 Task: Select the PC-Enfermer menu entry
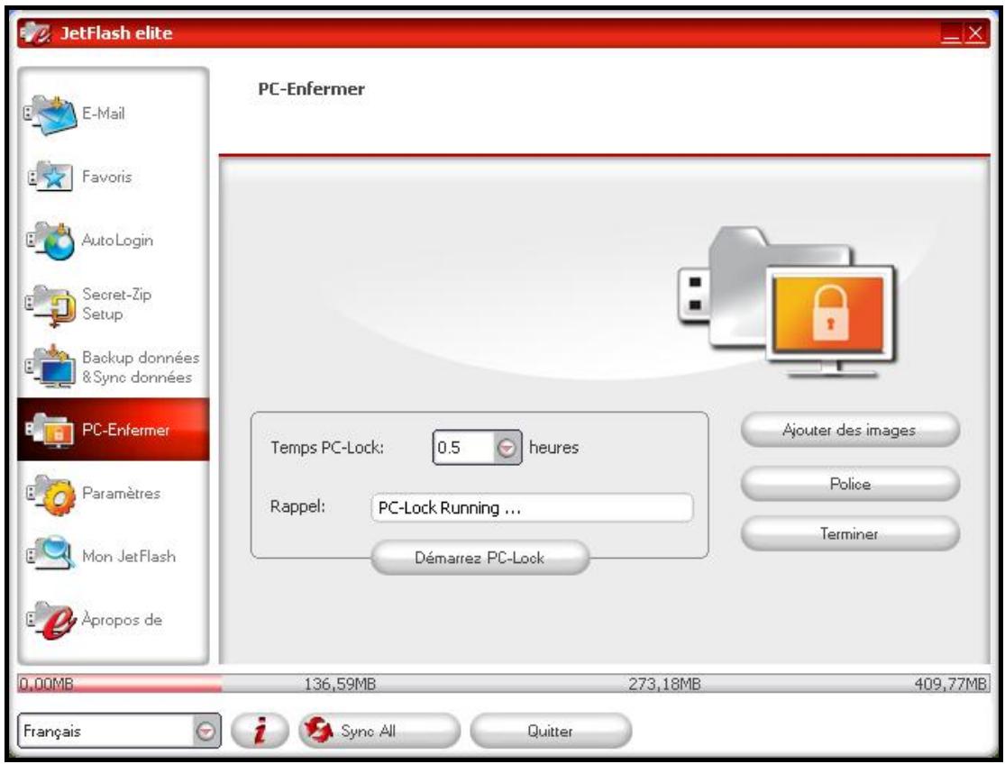click(x=113, y=430)
